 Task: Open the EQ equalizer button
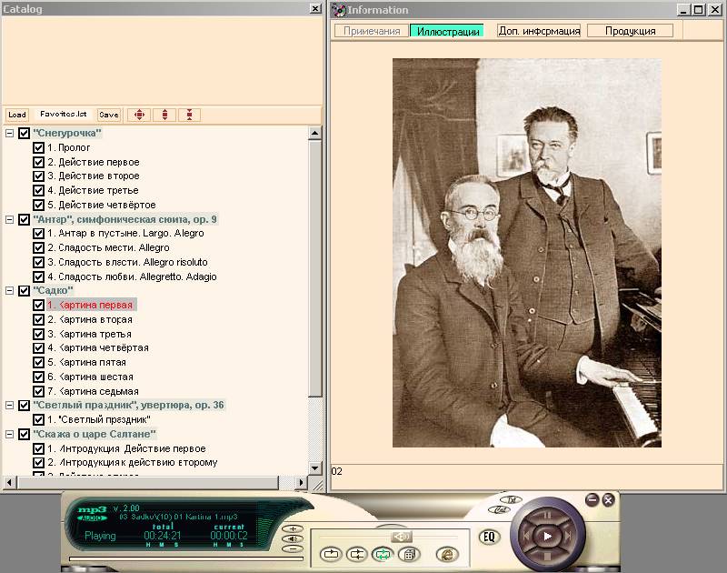(489, 538)
